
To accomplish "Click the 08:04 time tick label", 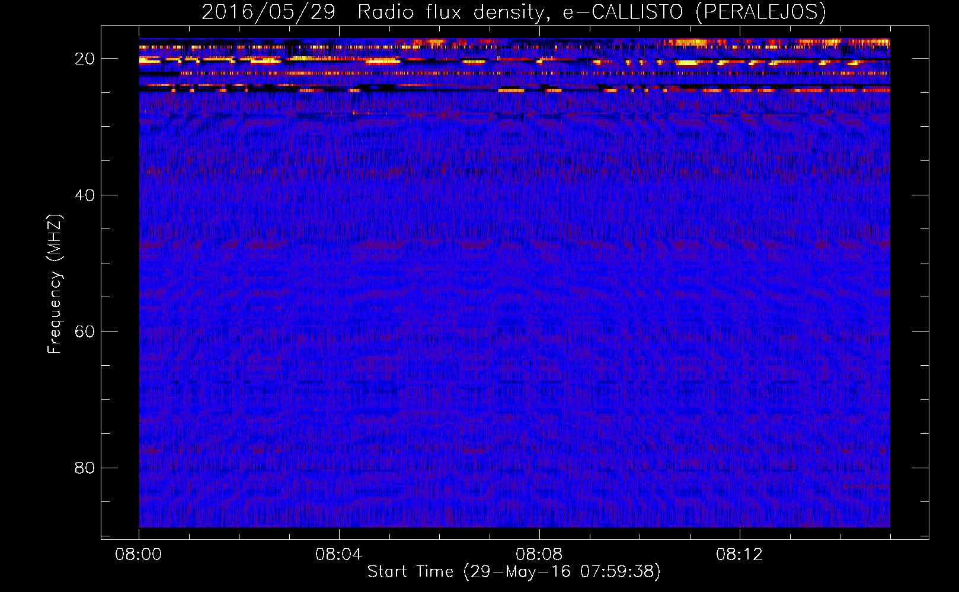I will pos(339,555).
